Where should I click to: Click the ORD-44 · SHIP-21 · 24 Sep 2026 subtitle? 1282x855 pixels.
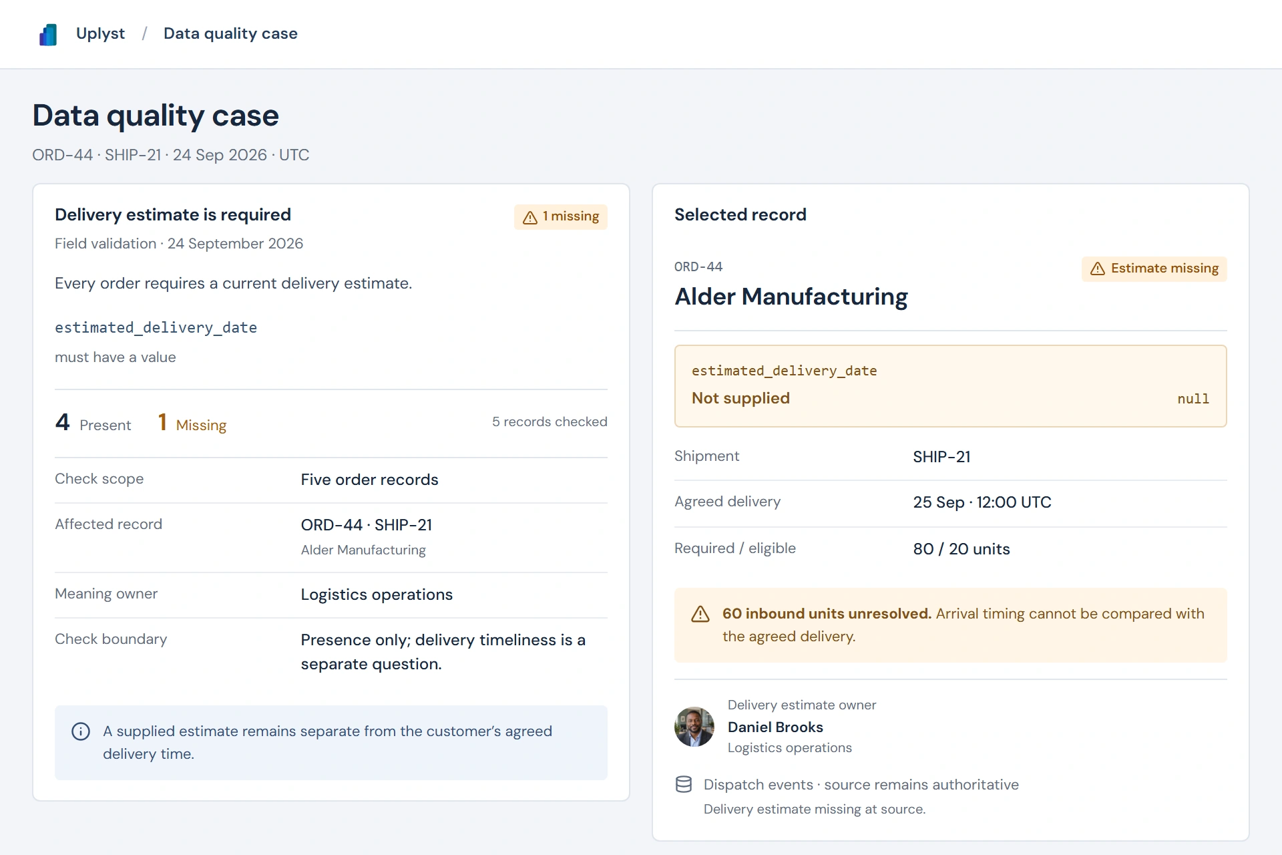click(170, 155)
